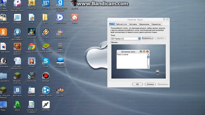Open the Драконы вечности shortcut

click(17, 47)
